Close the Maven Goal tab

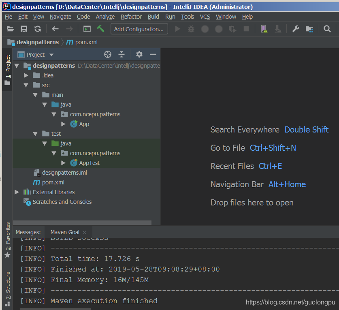coord(85,232)
